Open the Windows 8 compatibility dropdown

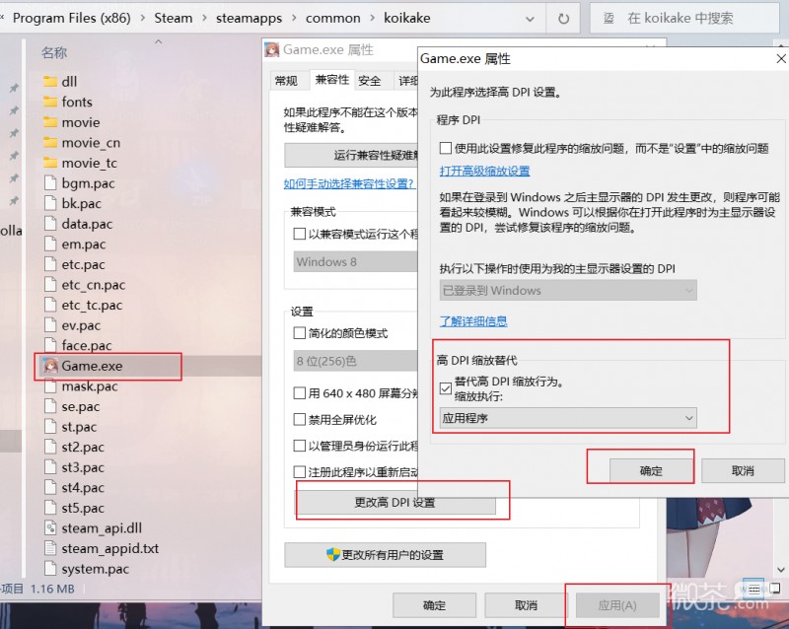(356, 261)
